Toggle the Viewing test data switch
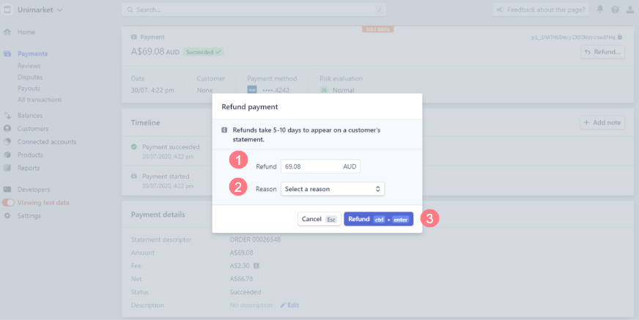Screen dimensions: 639x320 click(8, 202)
